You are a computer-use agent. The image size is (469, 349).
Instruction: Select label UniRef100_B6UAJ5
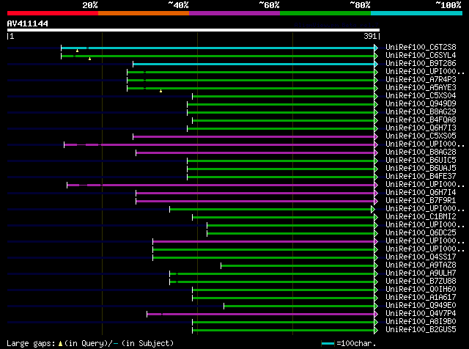point(421,169)
